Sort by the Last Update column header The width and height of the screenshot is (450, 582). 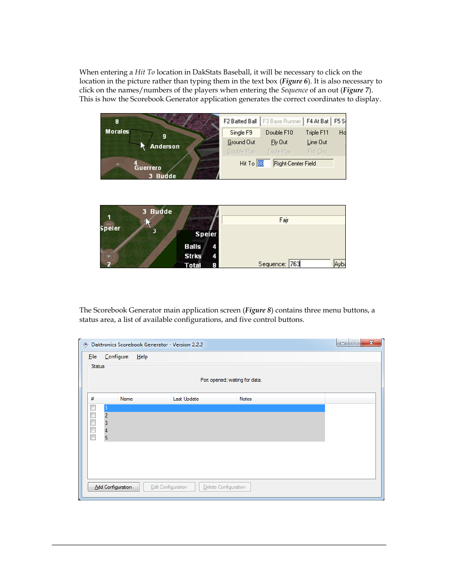[x=203, y=399]
